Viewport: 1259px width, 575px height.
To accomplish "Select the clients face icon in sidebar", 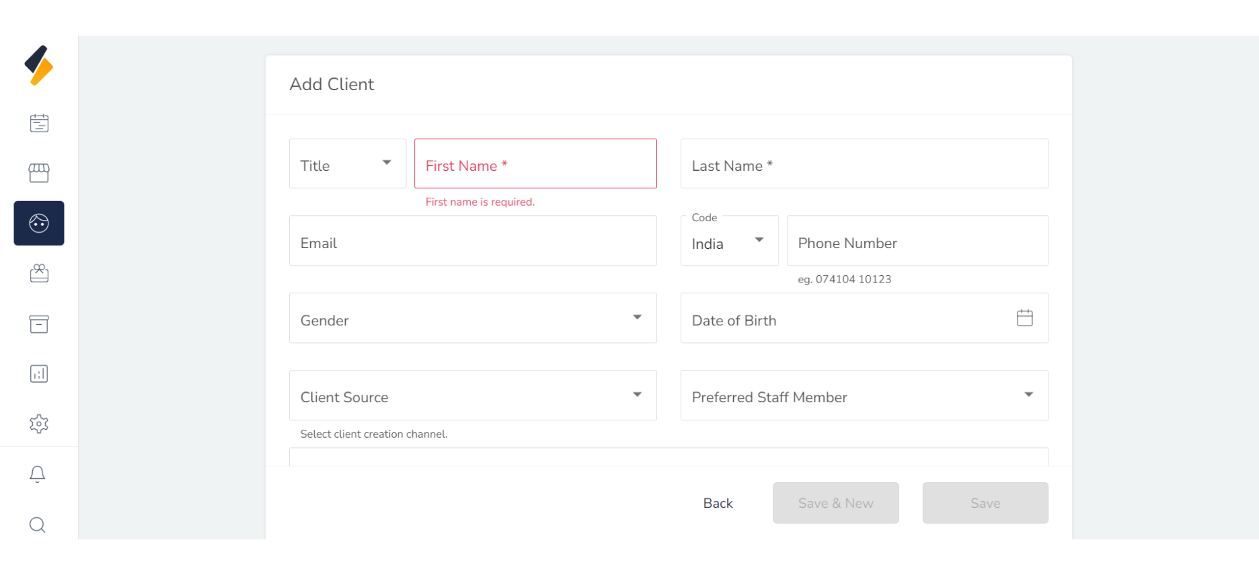I will click(x=39, y=223).
